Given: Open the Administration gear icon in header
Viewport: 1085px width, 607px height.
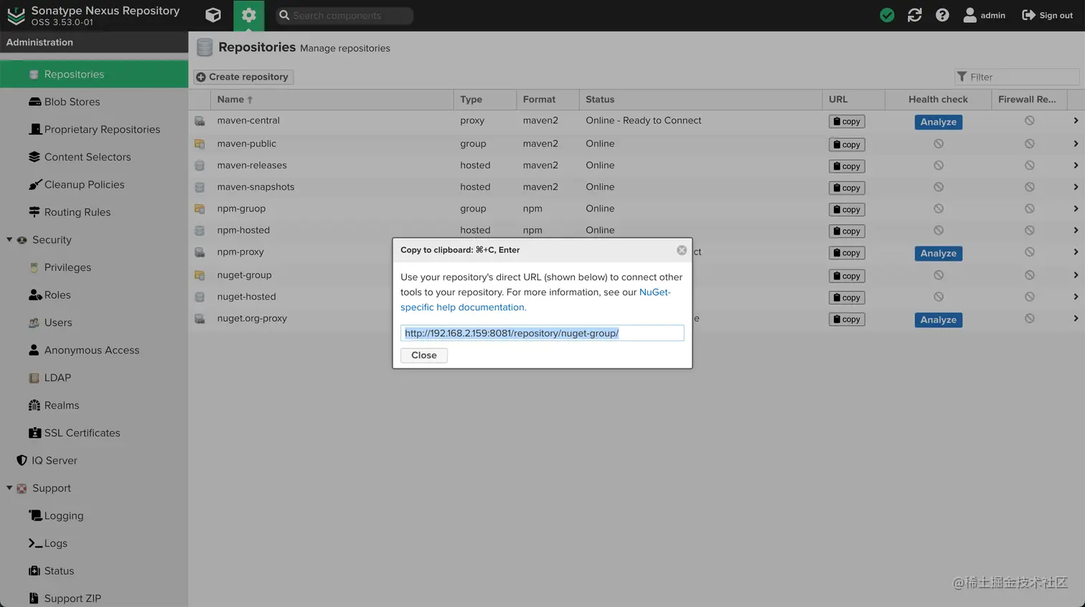Looking at the screenshot, I should click(248, 15).
